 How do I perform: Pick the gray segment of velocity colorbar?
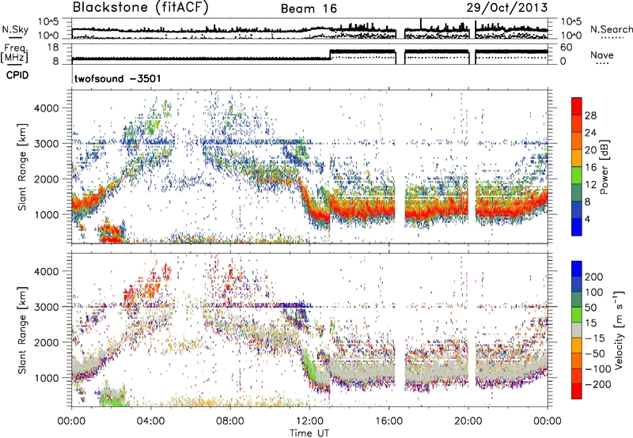577,330
